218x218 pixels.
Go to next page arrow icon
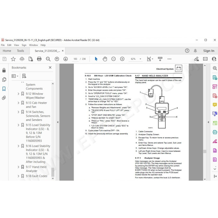tap(66, 59)
